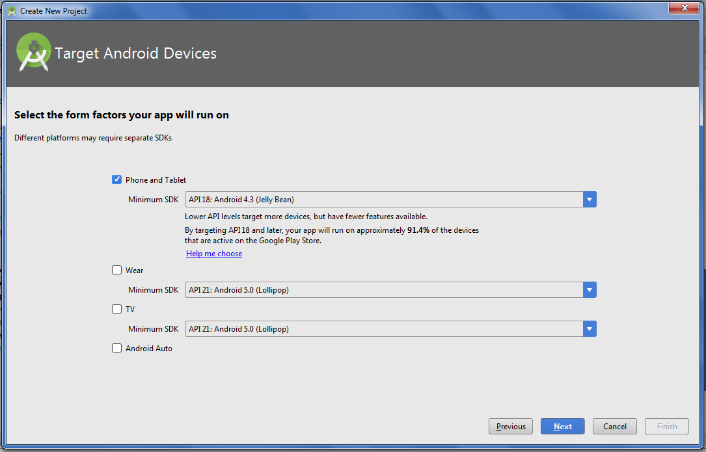Click the Create New Project title bar text

pos(53,11)
